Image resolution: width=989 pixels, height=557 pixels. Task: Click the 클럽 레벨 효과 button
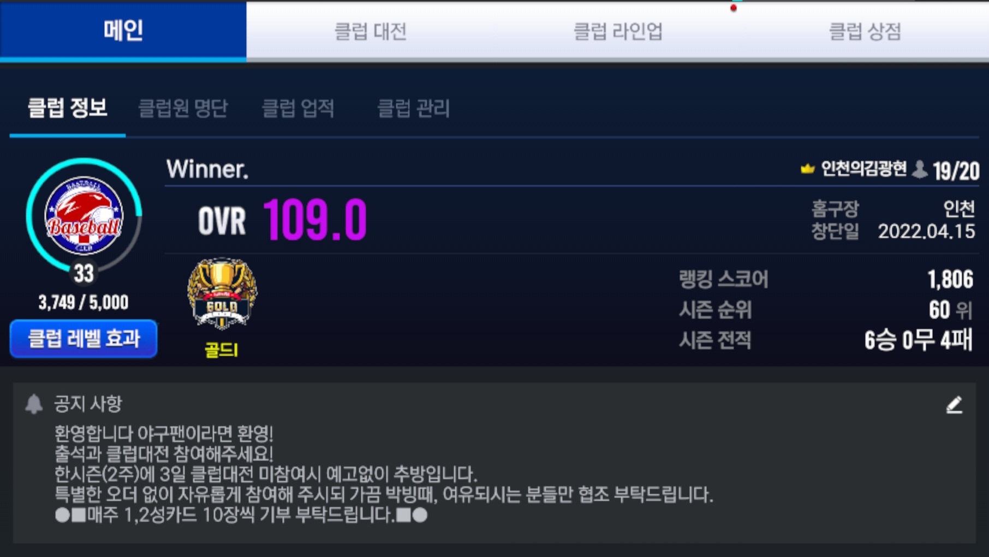coord(84,338)
